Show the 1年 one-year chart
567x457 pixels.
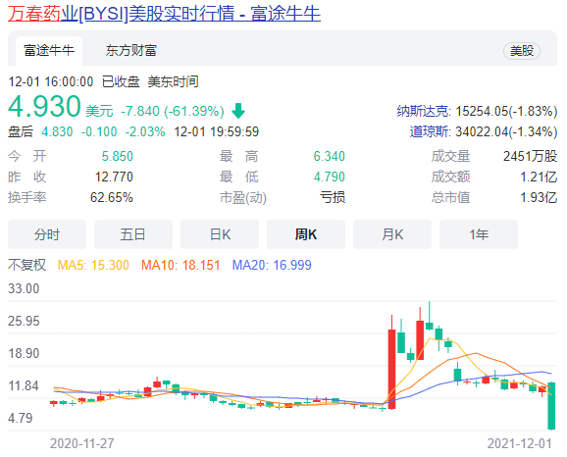[479, 234]
